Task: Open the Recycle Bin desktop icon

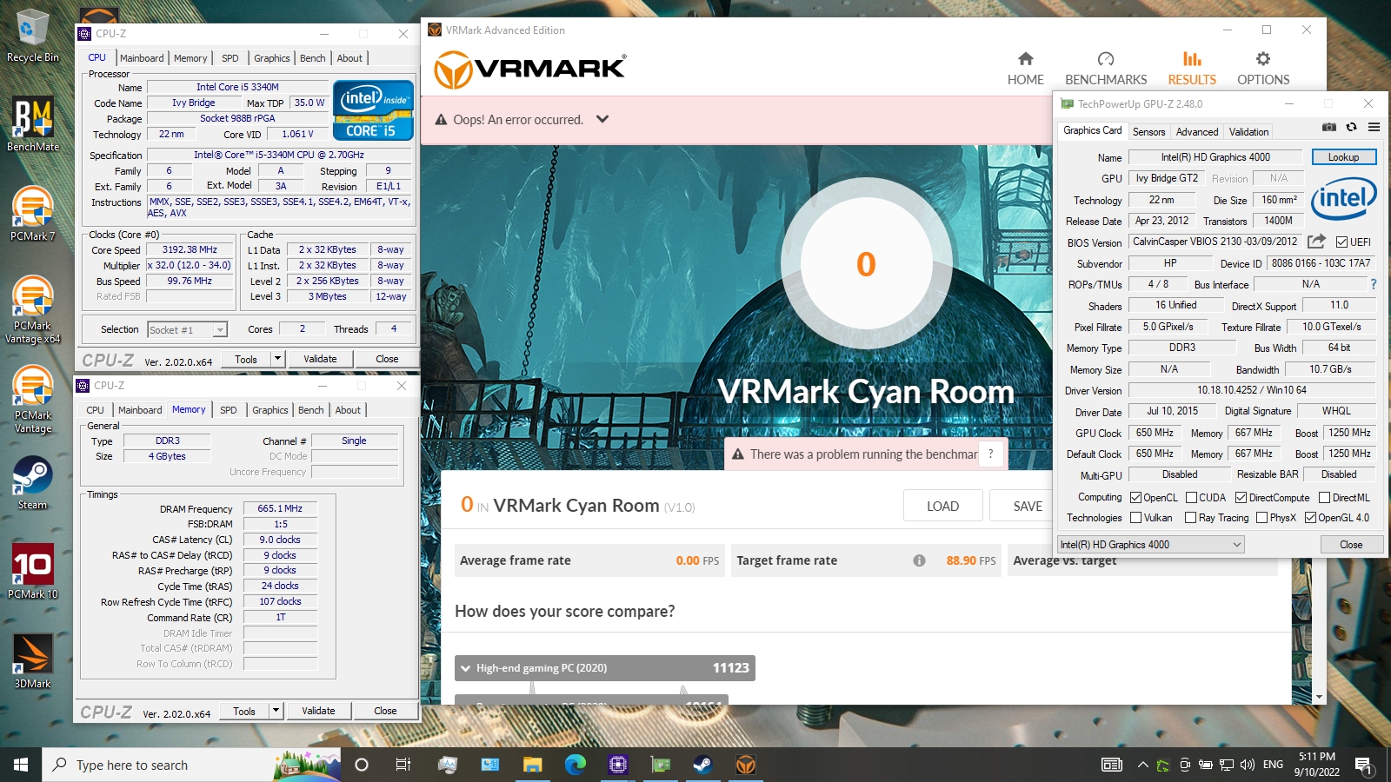Action: [x=32, y=36]
